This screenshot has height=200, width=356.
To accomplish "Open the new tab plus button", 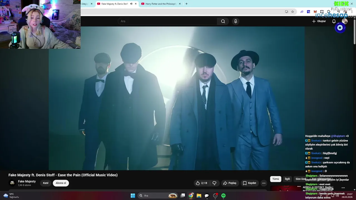I will point(186,4).
